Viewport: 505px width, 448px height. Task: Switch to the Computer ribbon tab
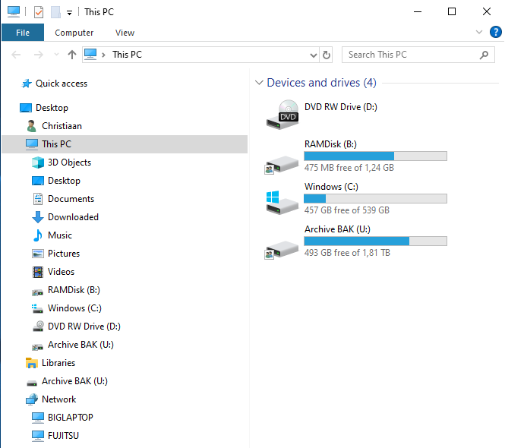pyautogui.click(x=74, y=33)
